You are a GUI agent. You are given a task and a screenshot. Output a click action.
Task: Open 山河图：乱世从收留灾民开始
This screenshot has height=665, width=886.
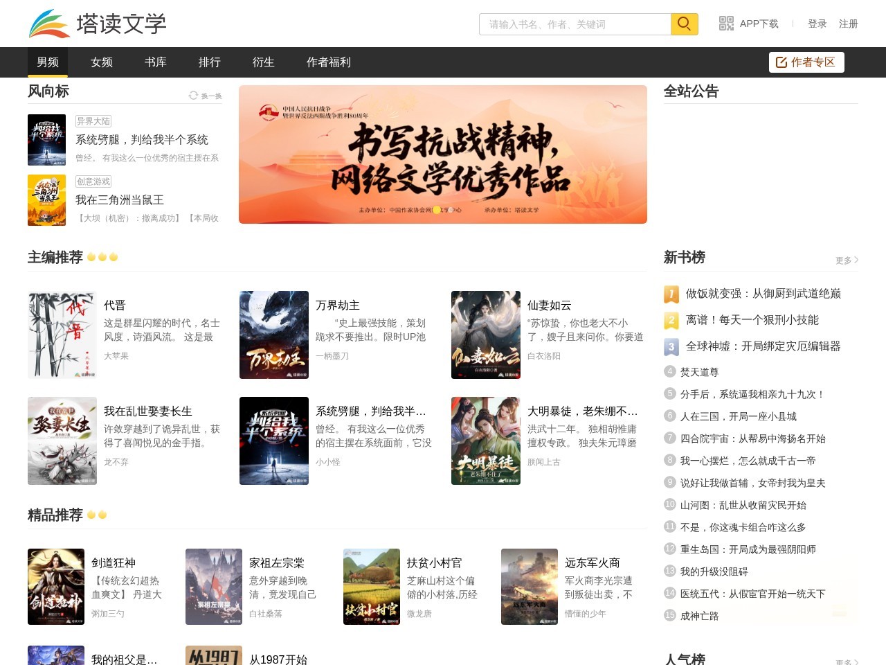pyautogui.click(x=743, y=506)
